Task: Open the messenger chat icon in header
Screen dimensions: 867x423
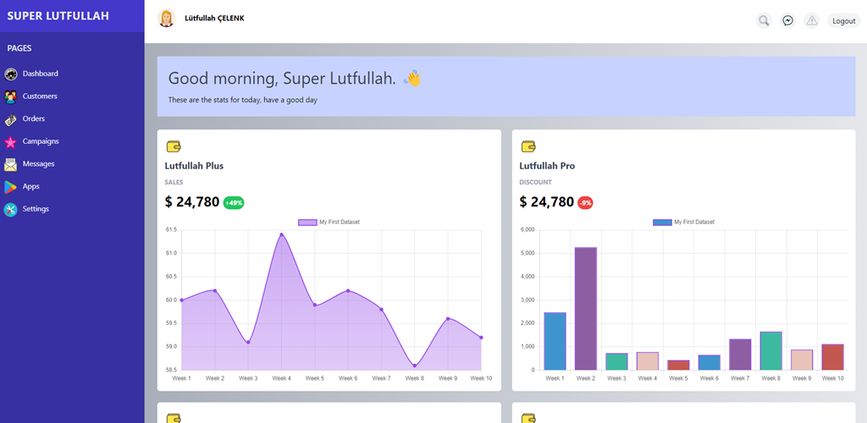Action: point(788,21)
